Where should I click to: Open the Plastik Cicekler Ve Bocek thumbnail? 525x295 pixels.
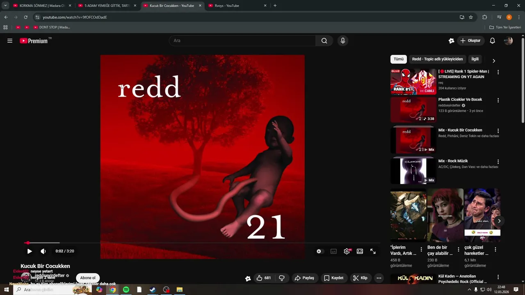click(413, 110)
